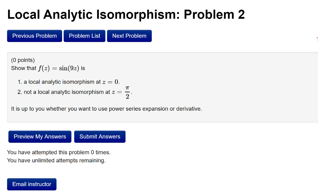Click Preview My Answers
The width and height of the screenshot is (318, 196).
pos(39,137)
